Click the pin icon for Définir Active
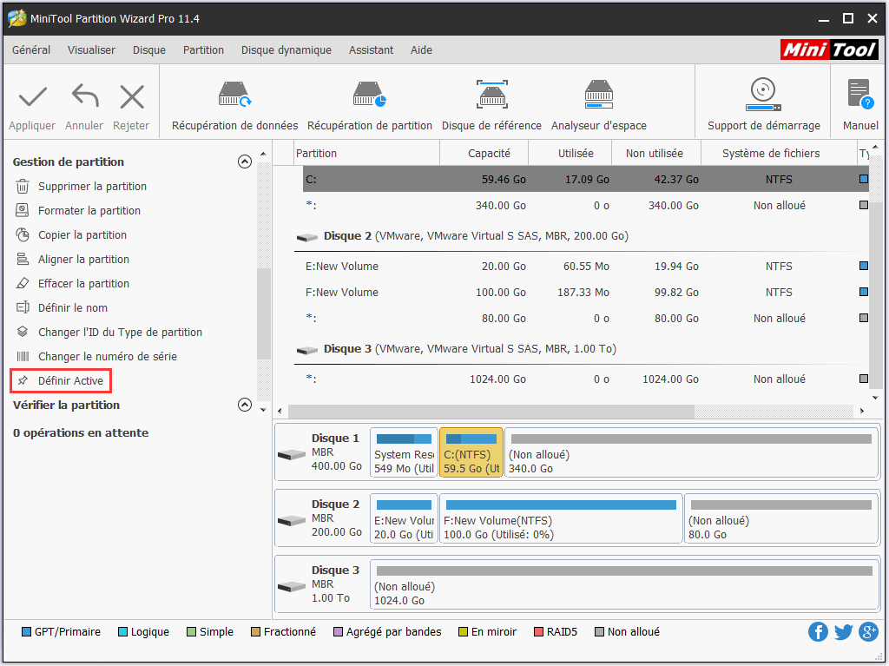The height and width of the screenshot is (666, 889). (x=23, y=380)
